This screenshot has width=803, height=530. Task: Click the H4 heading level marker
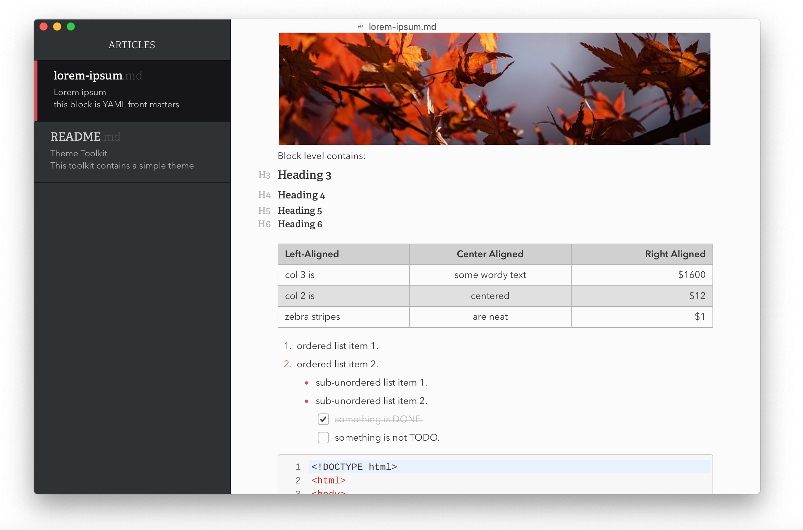(264, 195)
